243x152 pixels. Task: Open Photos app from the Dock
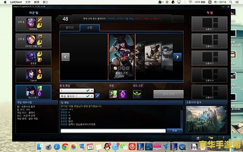point(74,147)
